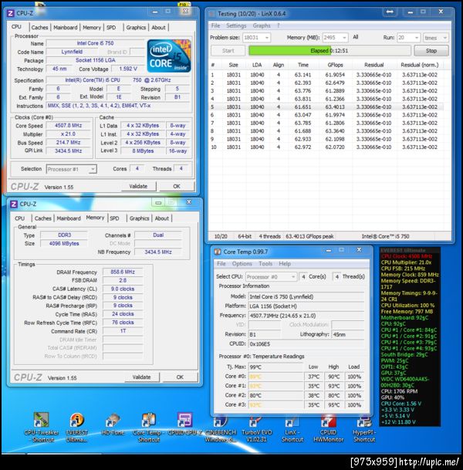The image size is (463, 470).
Task: Switch to About tab in top CPU-Z window
Action: (x=158, y=28)
